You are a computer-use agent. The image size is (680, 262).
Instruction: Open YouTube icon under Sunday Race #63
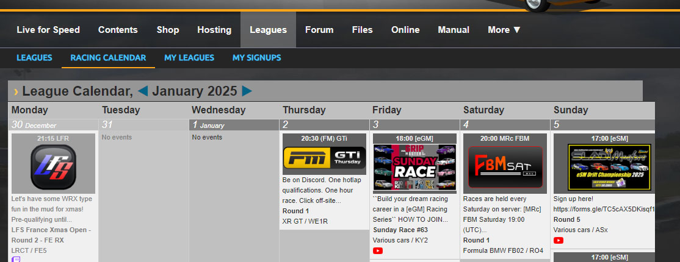coord(378,251)
